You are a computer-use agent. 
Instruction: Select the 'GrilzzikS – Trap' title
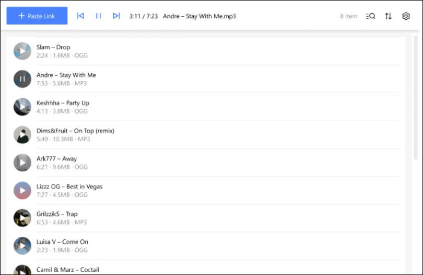coord(57,214)
